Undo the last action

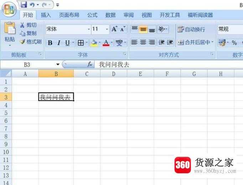pyautogui.click(x=32, y=5)
